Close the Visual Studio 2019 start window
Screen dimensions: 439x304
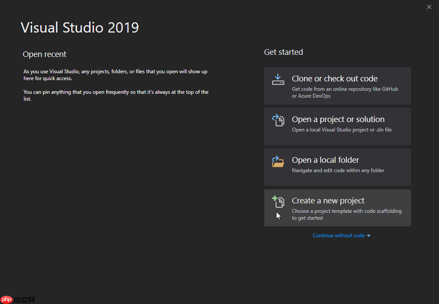pos(429,7)
